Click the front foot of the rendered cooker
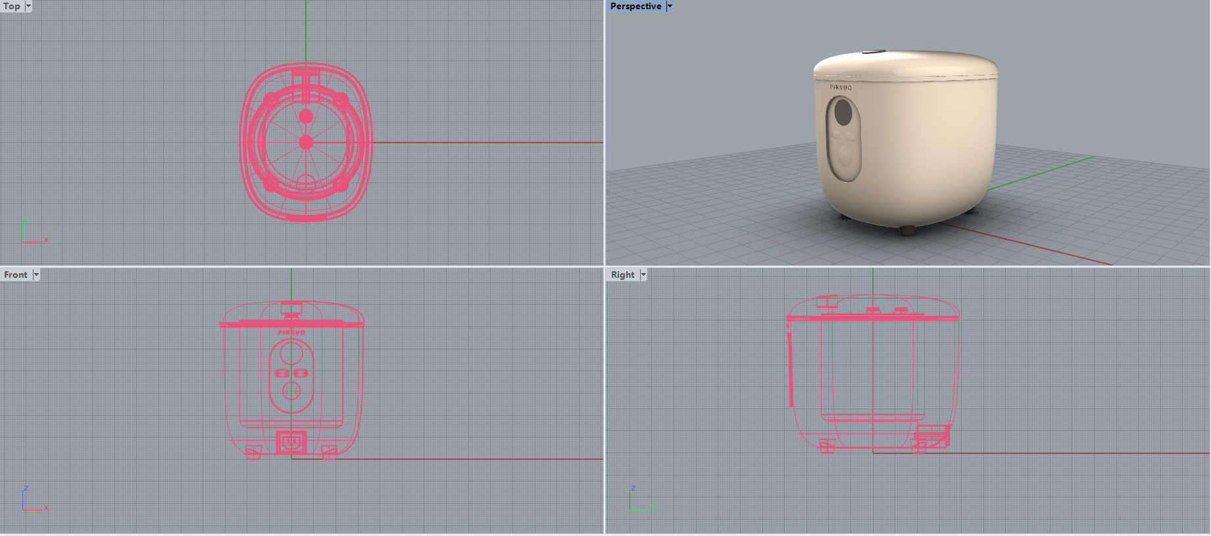The image size is (1211, 536). 906,231
